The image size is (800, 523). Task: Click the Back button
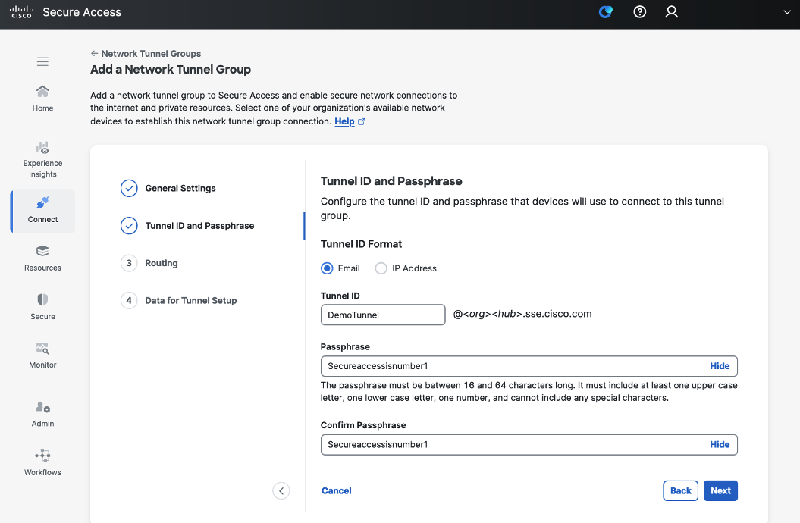(x=681, y=491)
